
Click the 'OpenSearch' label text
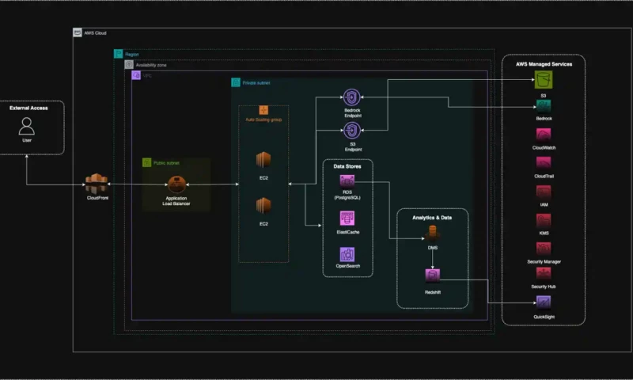point(347,266)
